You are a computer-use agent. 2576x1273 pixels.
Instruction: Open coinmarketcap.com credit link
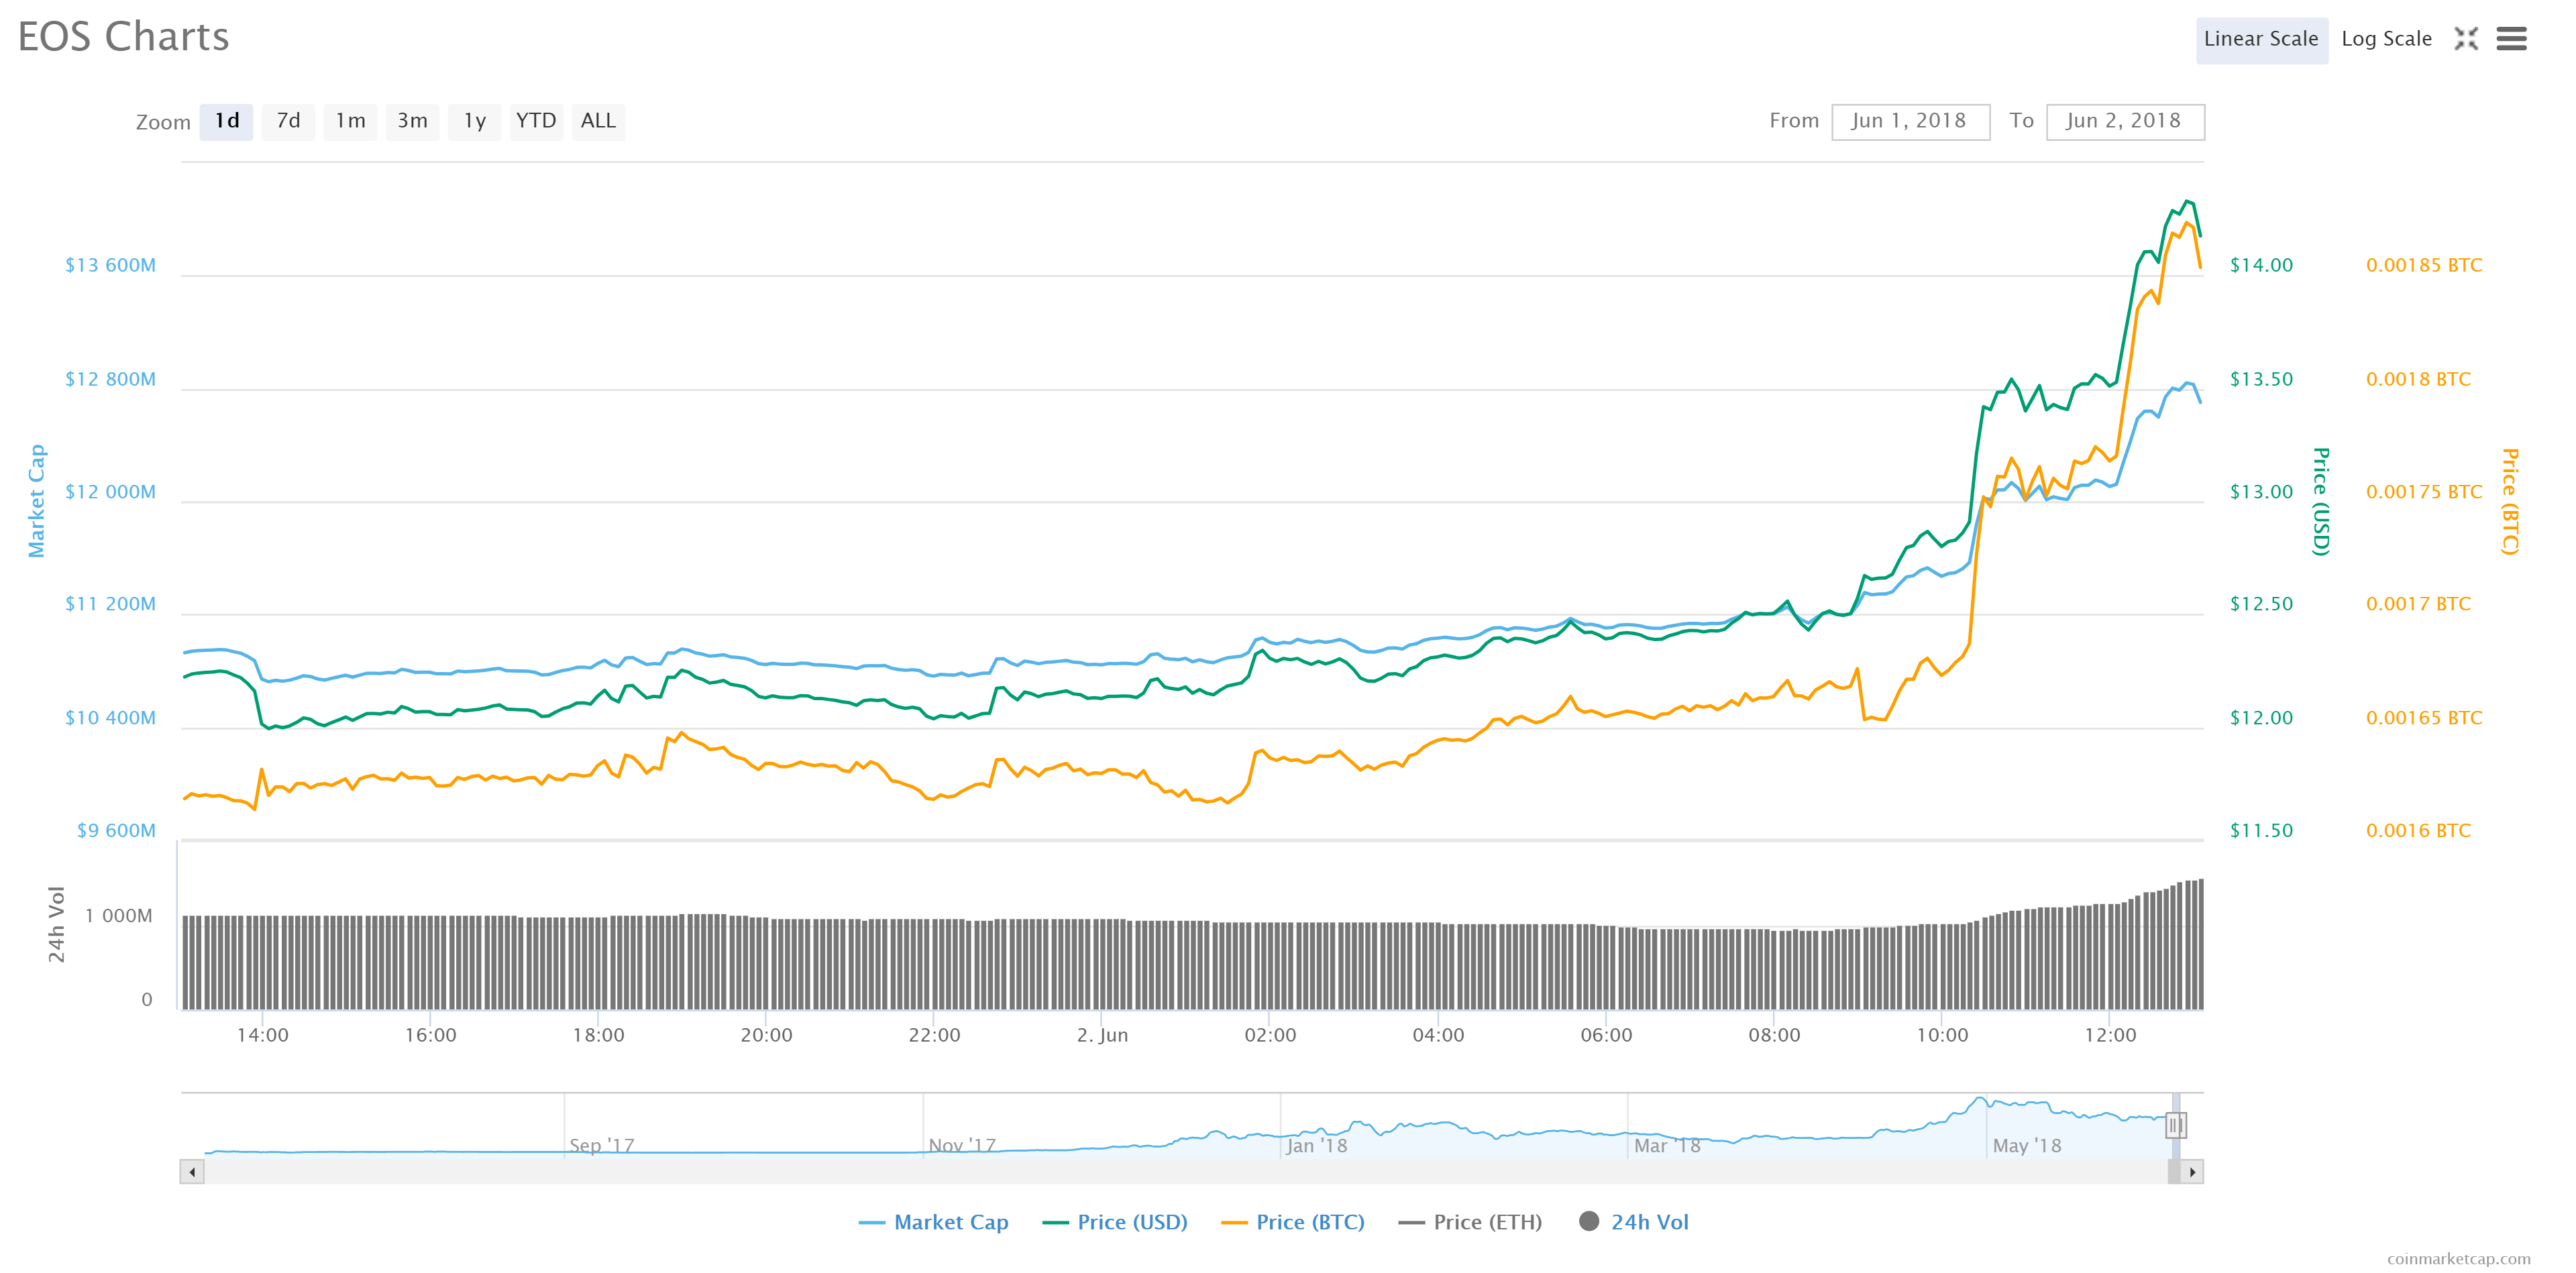2458,1259
